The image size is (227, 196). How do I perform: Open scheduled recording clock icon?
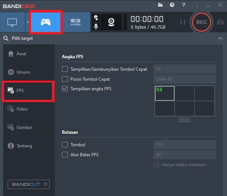tap(172, 5)
